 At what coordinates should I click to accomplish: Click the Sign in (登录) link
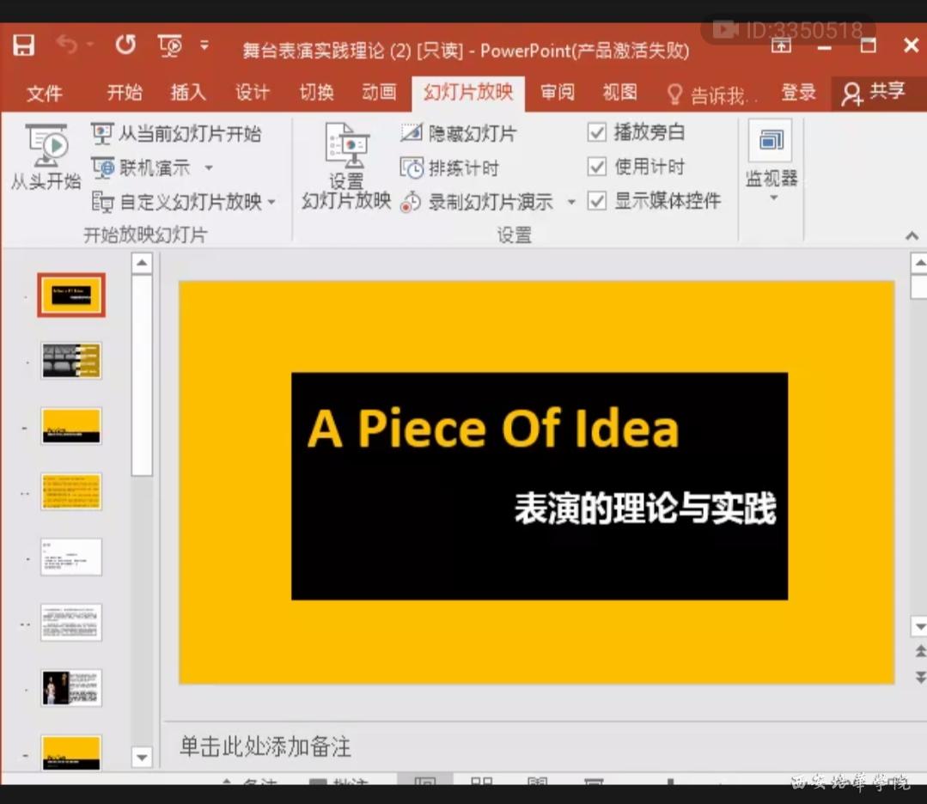(797, 93)
